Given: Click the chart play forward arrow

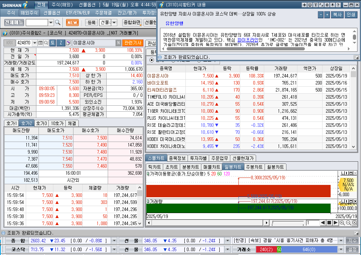Looking at the screenshot, I should [336, 223].
